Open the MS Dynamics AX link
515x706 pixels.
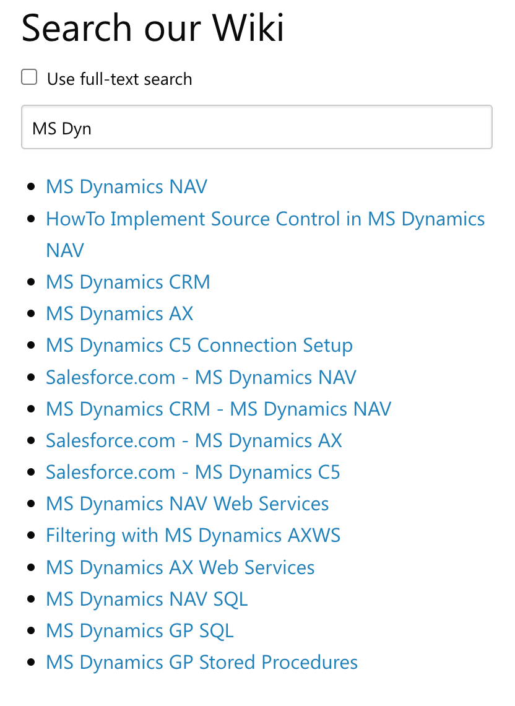coord(119,314)
